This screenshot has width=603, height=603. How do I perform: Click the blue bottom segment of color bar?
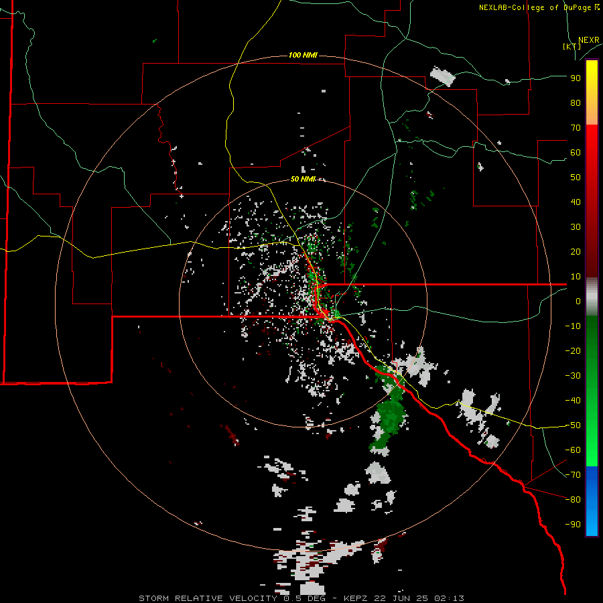[592, 501]
